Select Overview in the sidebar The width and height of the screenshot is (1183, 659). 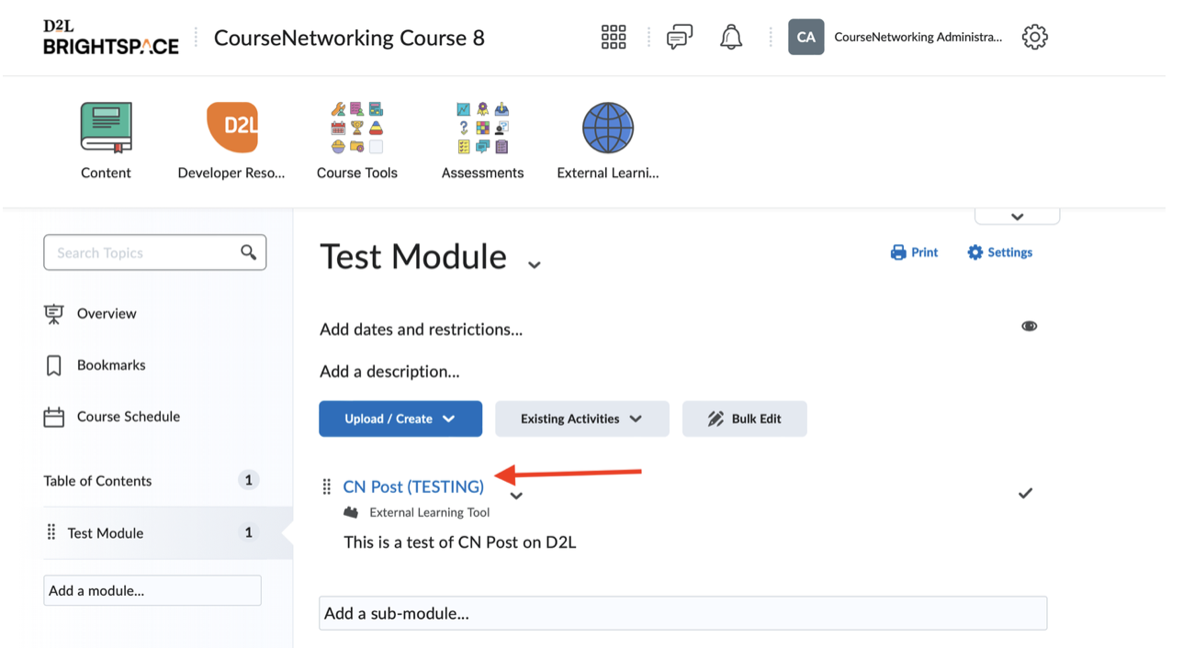pyautogui.click(x=107, y=314)
